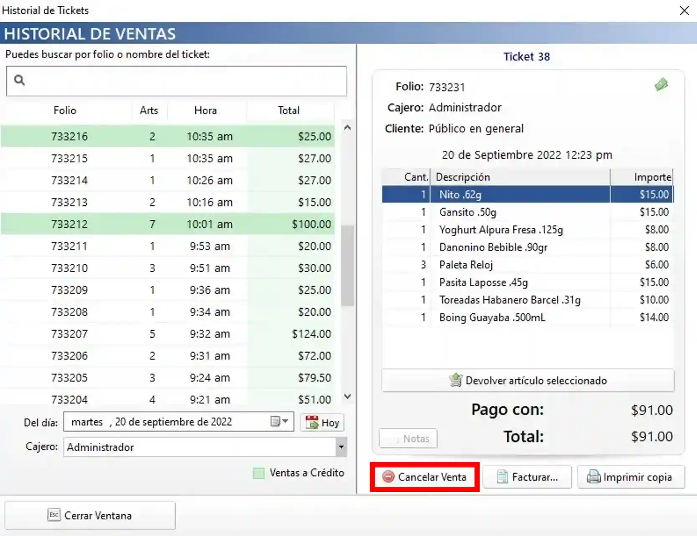Select the Gansito .50g item row
Viewport: 697px width, 536px height.
click(528, 212)
